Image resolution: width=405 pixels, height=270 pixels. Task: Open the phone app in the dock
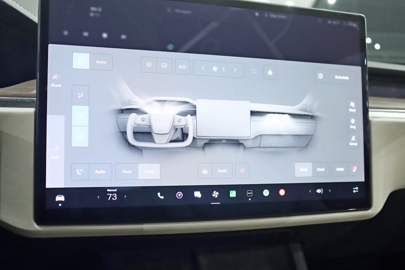pos(161,195)
